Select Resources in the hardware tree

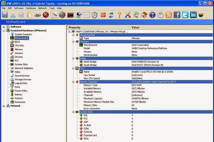20,102
